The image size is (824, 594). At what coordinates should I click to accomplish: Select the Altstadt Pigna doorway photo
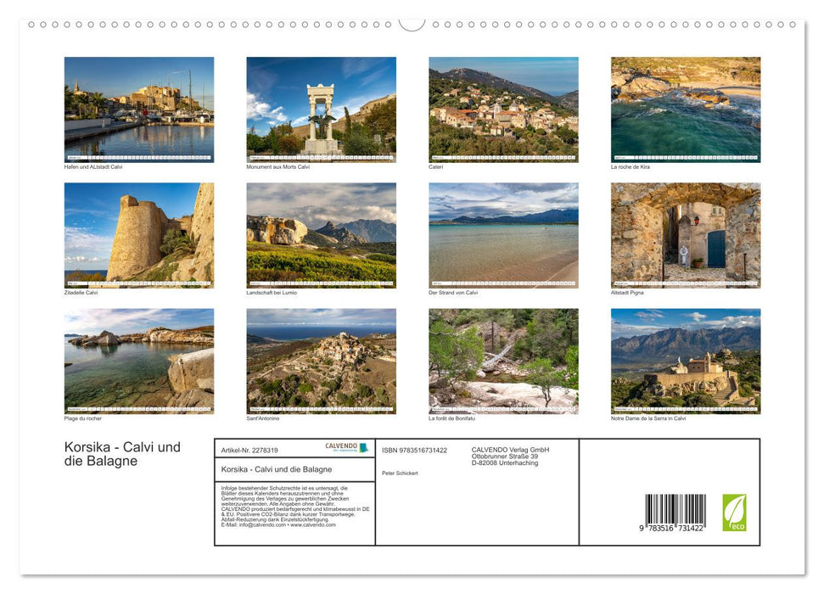pyautogui.click(x=686, y=235)
